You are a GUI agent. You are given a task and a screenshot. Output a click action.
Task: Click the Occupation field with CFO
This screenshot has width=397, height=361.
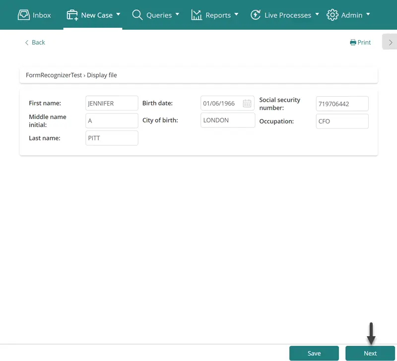click(x=342, y=121)
